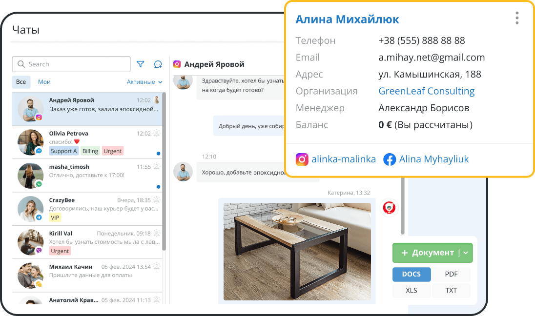The width and height of the screenshot is (535, 316).
Task: Open the GreenLeaf Consulting organization link
Action: 426,91
